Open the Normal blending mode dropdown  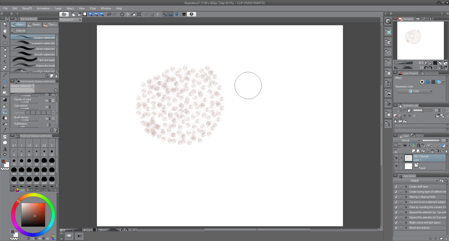[x=407, y=141]
